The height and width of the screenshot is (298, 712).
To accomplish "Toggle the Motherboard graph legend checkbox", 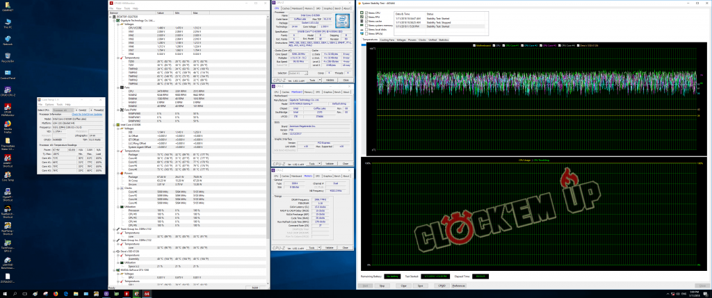I will point(474,45).
